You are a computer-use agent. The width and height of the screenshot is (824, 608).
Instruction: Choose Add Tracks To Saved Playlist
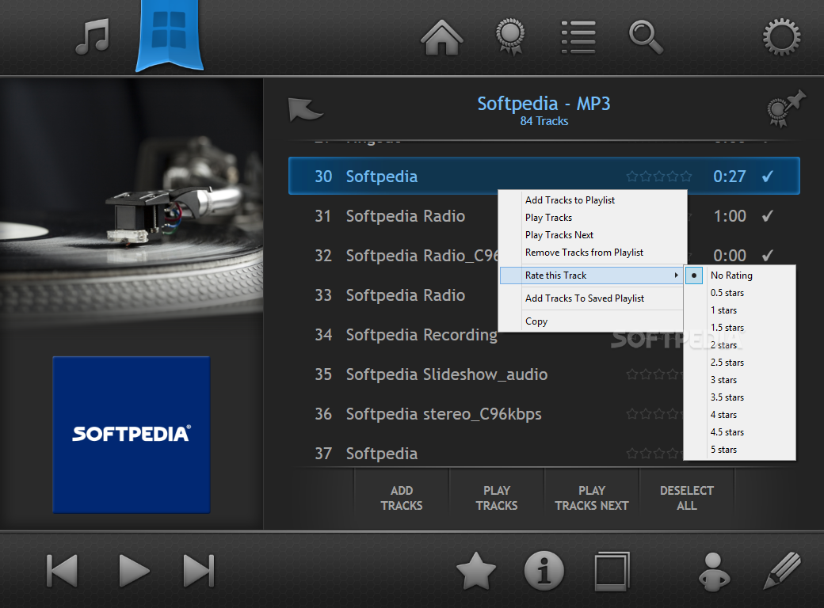click(x=591, y=298)
